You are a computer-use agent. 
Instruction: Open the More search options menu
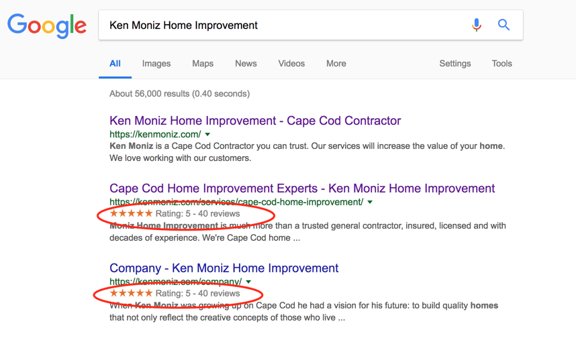336,64
